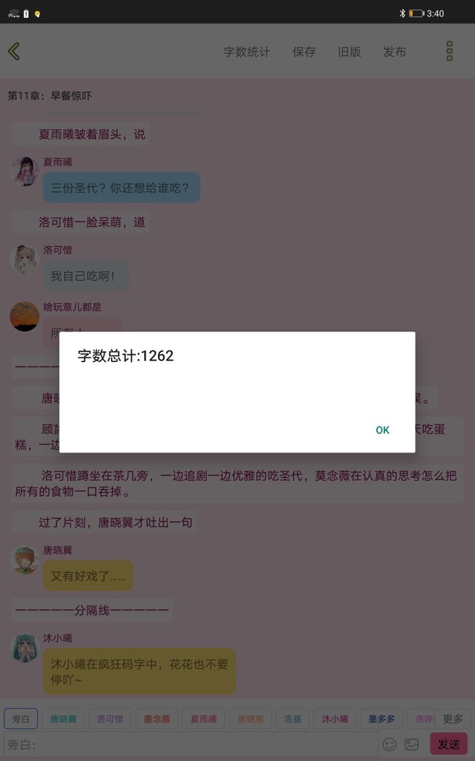Image resolution: width=475 pixels, height=761 pixels.
Task: Dismiss the word count dialog with OK
Action: [382, 430]
